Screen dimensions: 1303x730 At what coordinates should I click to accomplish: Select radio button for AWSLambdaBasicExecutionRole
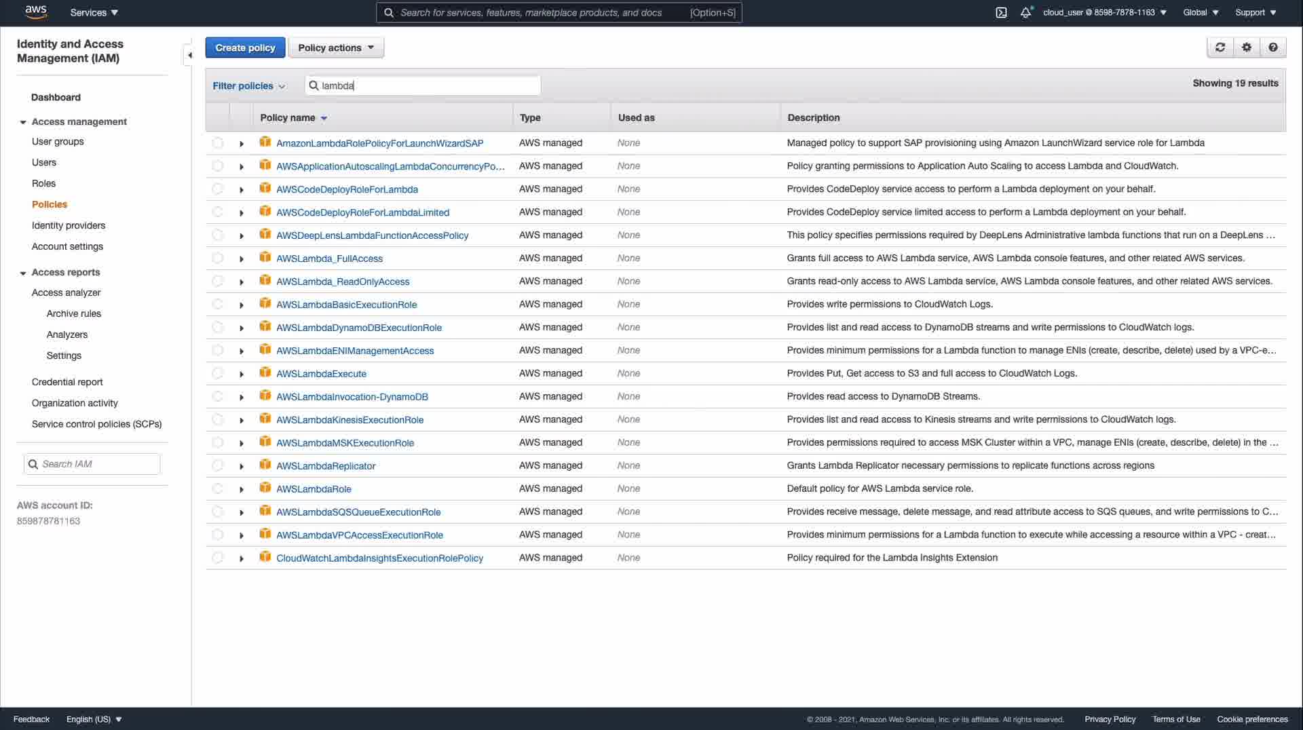tap(217, 305)
